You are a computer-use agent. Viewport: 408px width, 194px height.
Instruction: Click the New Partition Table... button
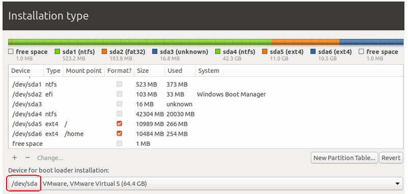344,158
